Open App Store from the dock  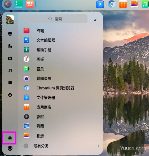pos(123,4)
